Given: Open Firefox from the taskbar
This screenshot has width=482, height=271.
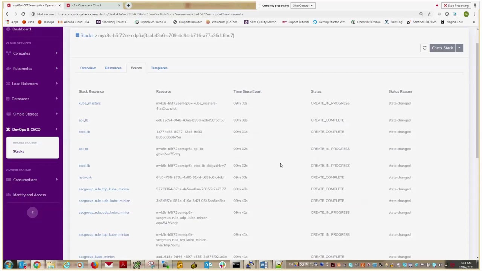Looking at the screenshot, I should 94,265.
